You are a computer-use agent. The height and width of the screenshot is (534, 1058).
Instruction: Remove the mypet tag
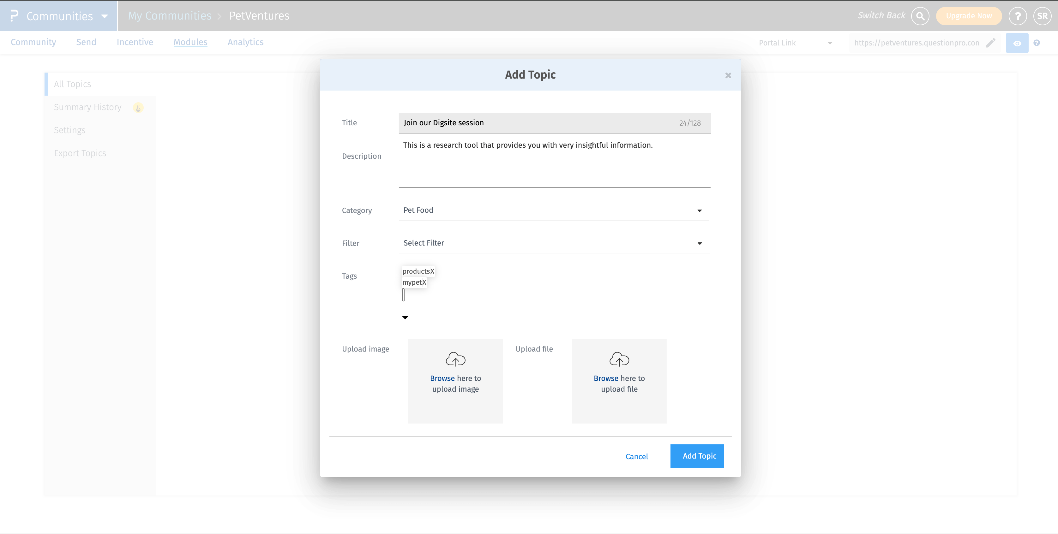coord(424,282)
